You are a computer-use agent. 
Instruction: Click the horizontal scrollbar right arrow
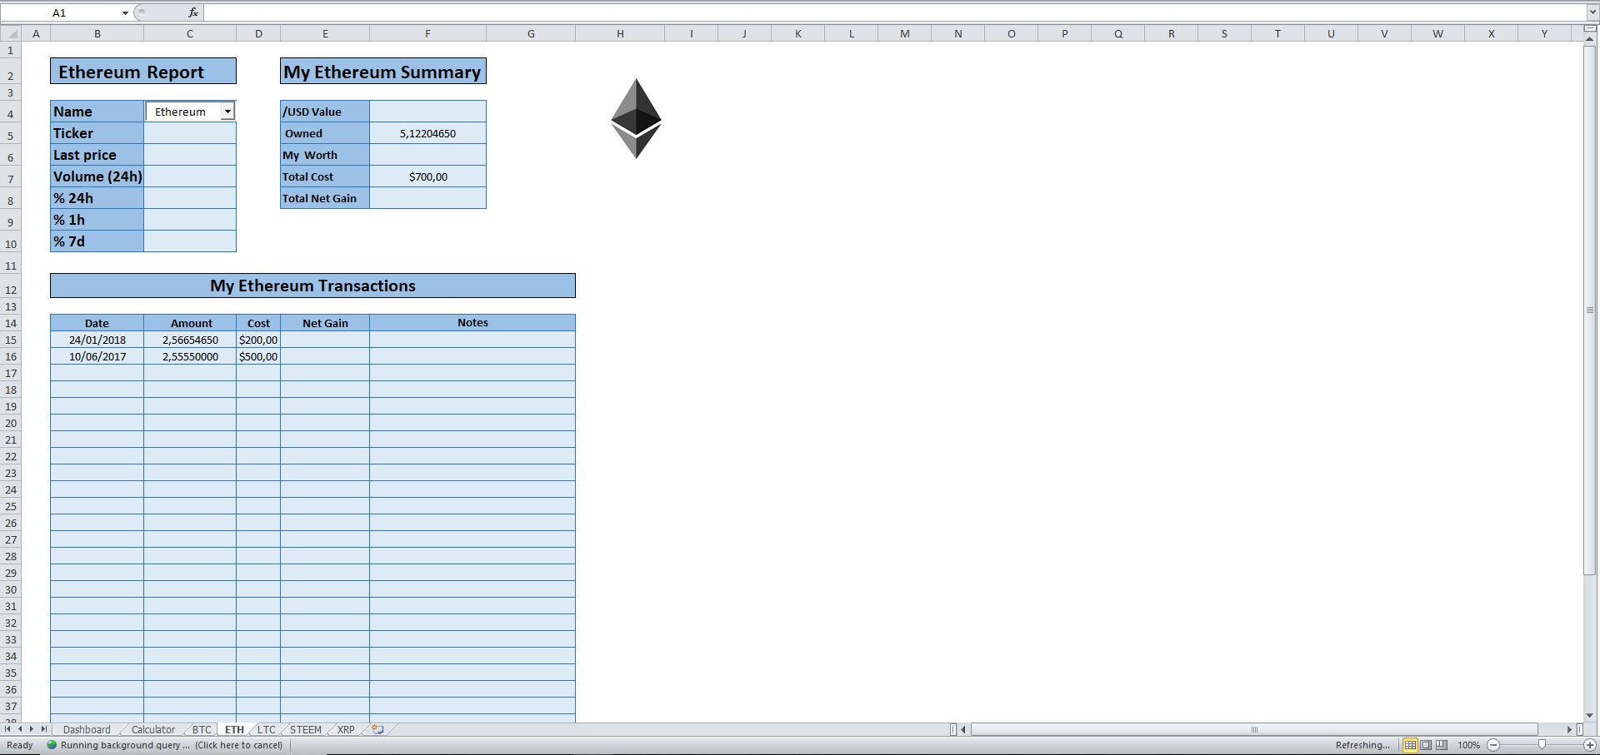click(1569, 729)
